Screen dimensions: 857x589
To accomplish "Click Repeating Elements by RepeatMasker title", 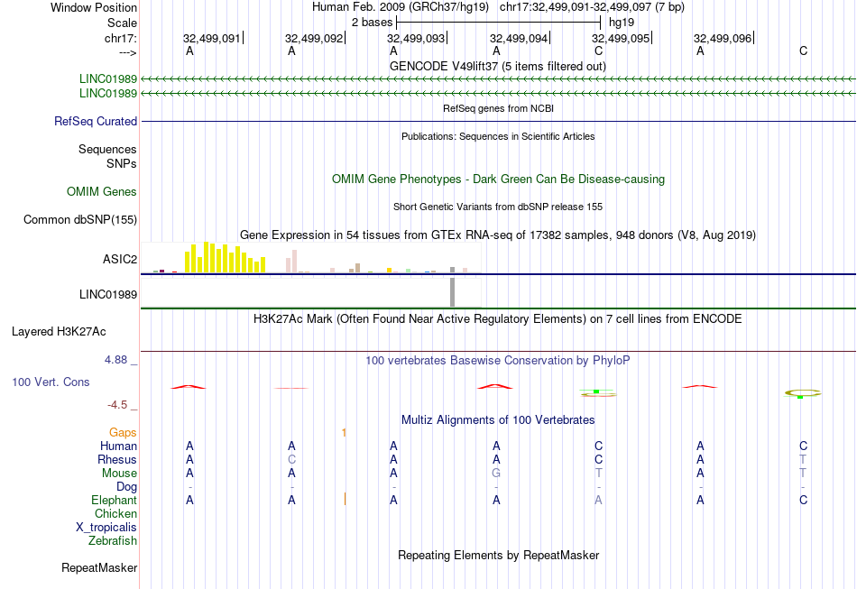I will point(498,555).
